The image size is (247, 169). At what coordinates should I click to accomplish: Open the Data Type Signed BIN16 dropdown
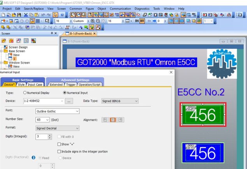pyautogui.click(x=136, y=101)
